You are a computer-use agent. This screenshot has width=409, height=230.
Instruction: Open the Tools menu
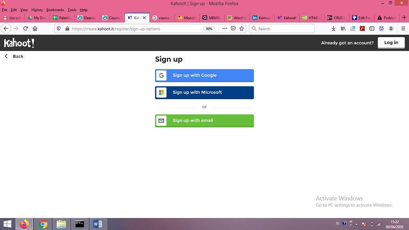click(72, 10)
